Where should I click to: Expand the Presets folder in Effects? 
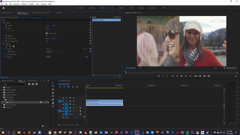click(2, 87)
